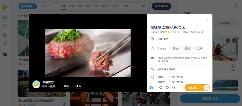Click the location pin icon for 日本 東京
The width and height of the screenshot is (242, 106).
[x=153, y=39]
